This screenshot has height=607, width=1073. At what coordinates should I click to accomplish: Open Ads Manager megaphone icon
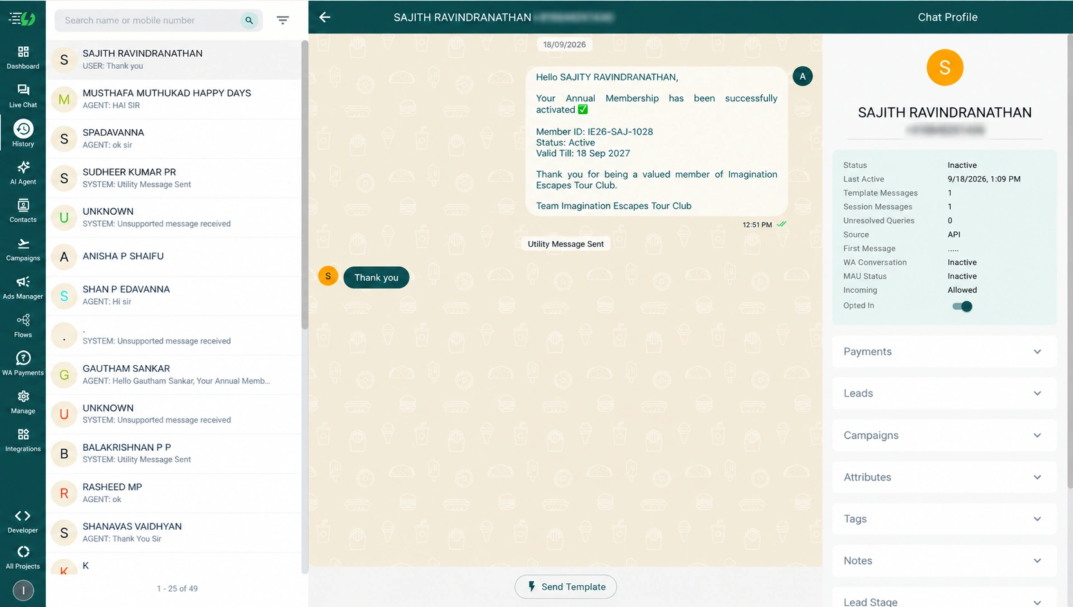click(23, 287)
